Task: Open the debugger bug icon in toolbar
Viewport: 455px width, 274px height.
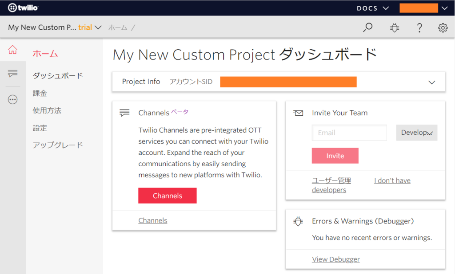Action: point(395,28)
